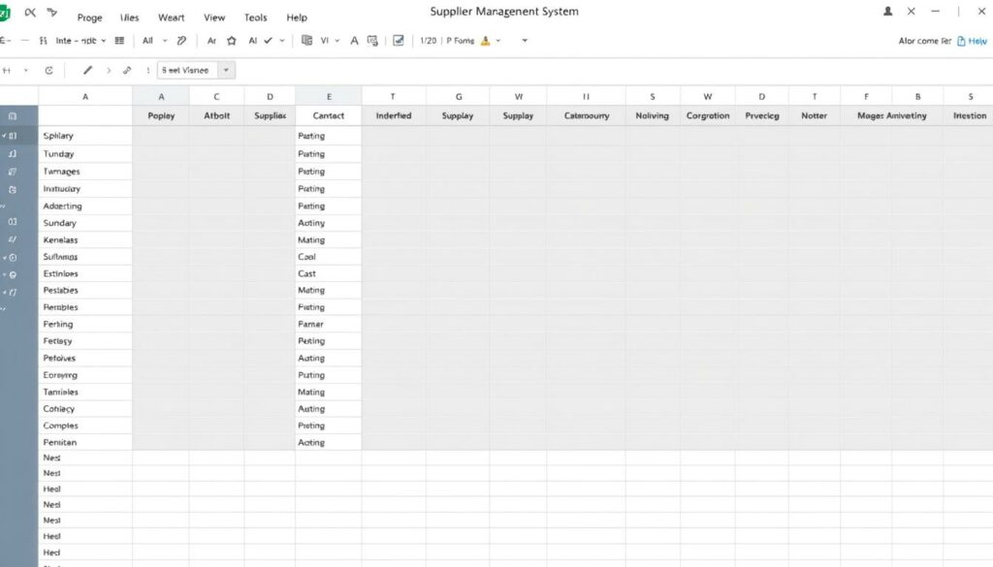
Task: Open the Teols menu
Action: [255, 17]
